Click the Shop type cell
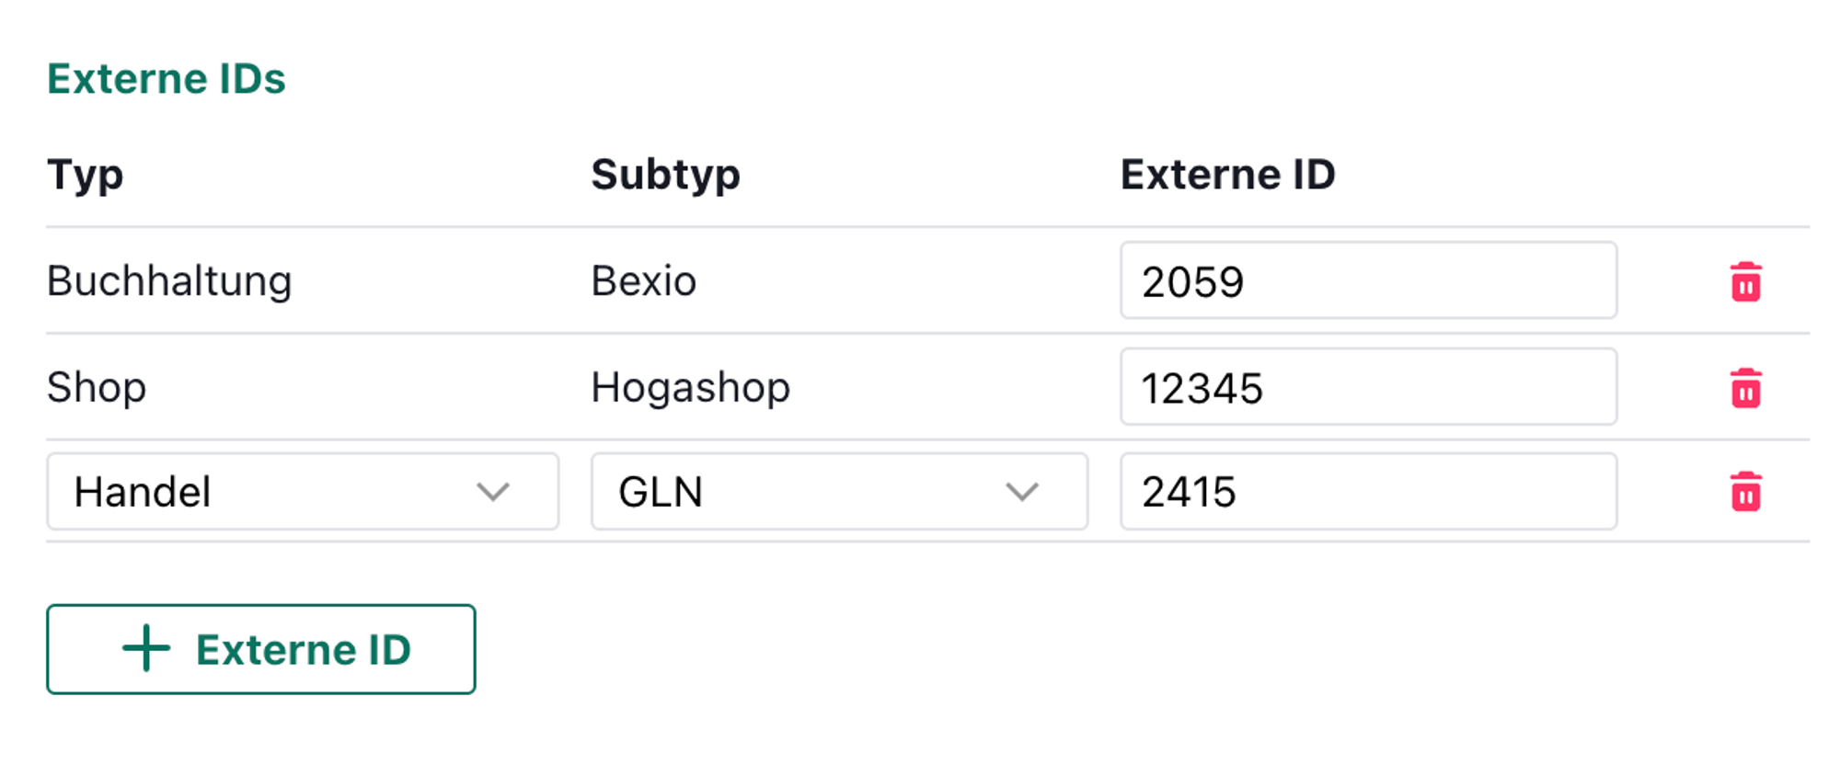Screen dimensions: 1840x775 97,388
